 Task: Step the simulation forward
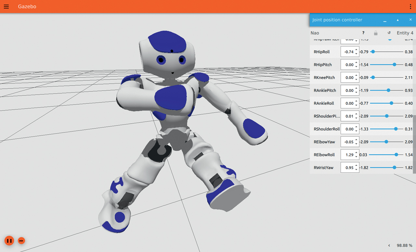tap(21, 241)
